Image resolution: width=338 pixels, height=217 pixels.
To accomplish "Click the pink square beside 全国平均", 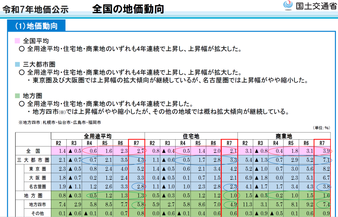I will click(18, 41).
